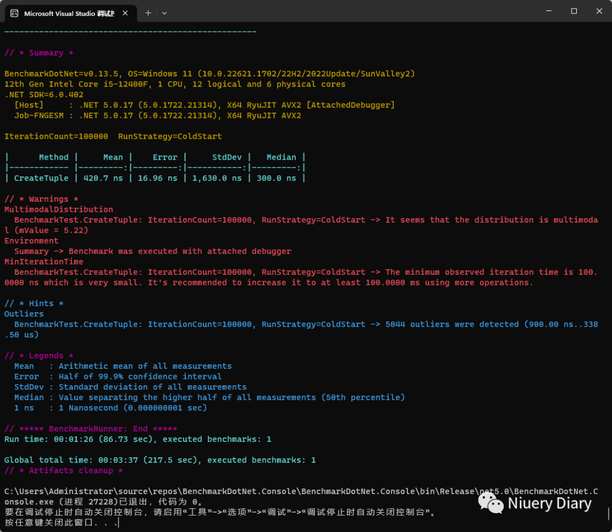Maximize the terminal window
The width and height of the screenshot is (612, 532).
point(573,11)
